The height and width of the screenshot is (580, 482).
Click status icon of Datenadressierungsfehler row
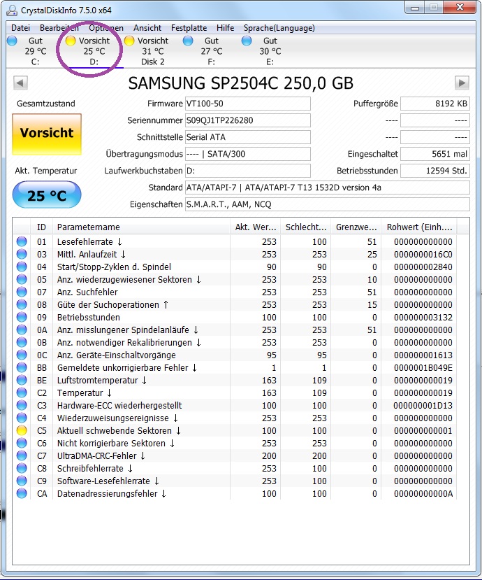tap(22, 493)
